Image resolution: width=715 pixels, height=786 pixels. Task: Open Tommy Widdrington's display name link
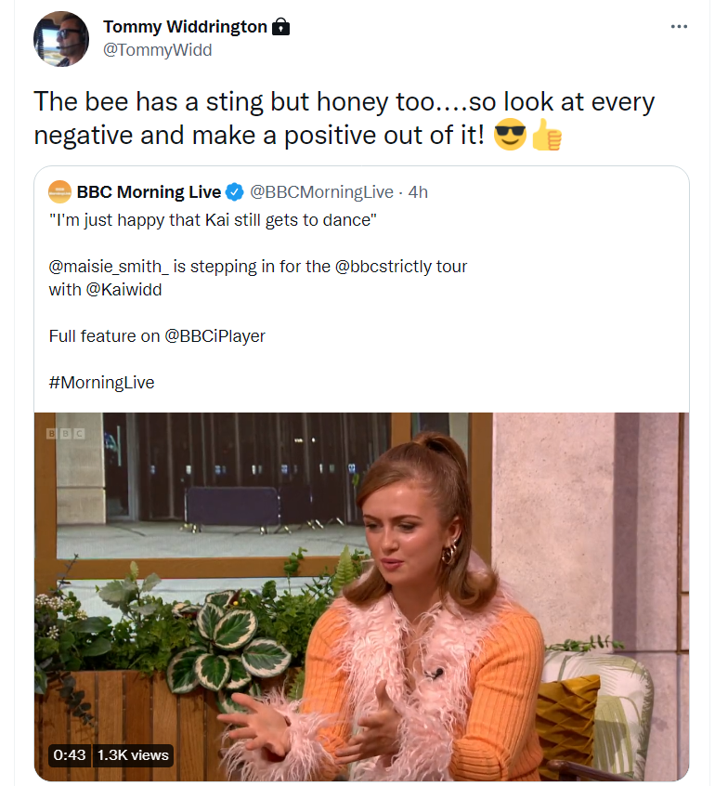[185, 27]
